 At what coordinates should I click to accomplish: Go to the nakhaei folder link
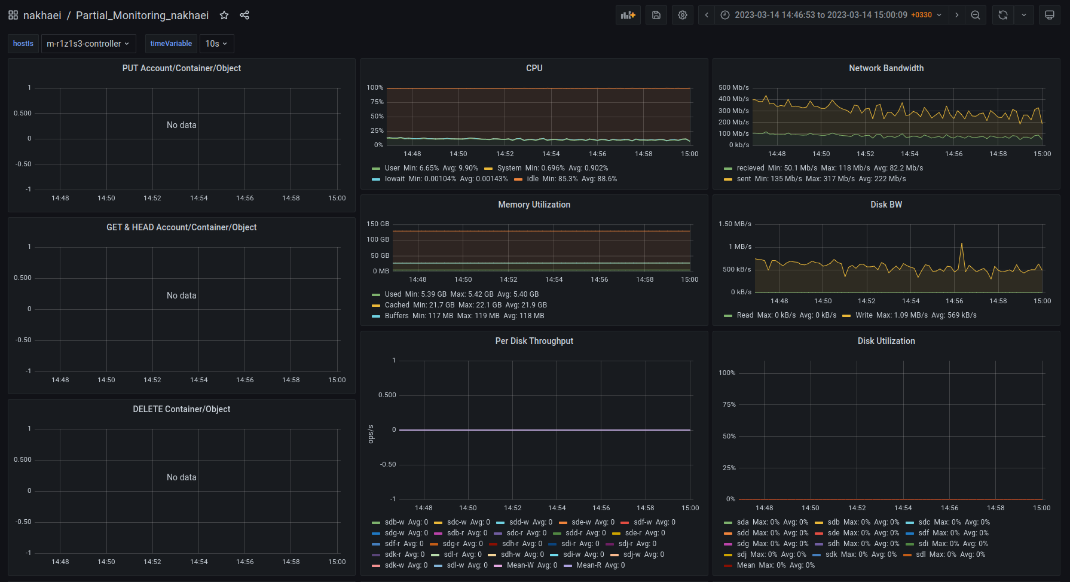(42, 15)
